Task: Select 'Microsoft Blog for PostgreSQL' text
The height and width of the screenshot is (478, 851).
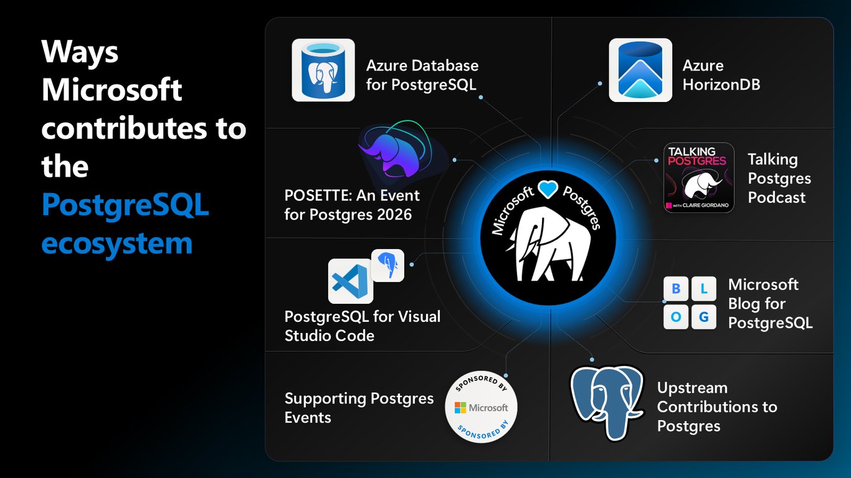Action: click(771, 304)
